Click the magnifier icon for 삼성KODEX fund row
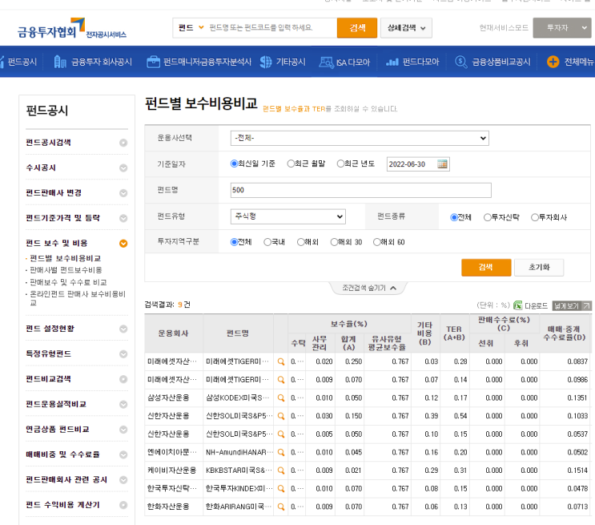This screenshot has width=595, height=525. pos(281,398)
